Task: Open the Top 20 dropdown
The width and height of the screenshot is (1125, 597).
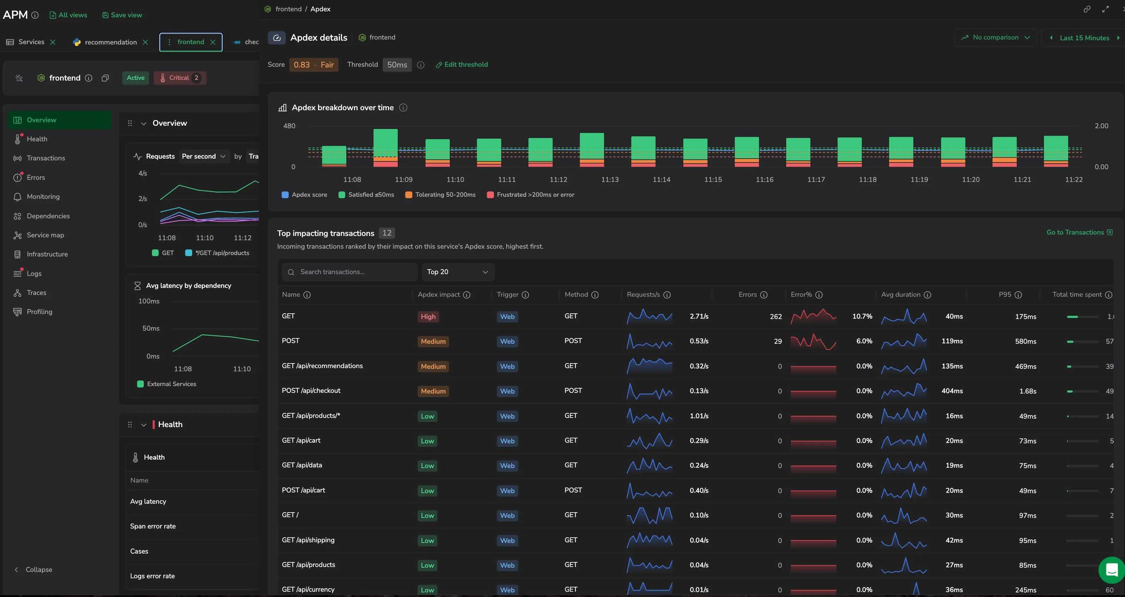Action: pyautogui.click(x=458, y=272)
